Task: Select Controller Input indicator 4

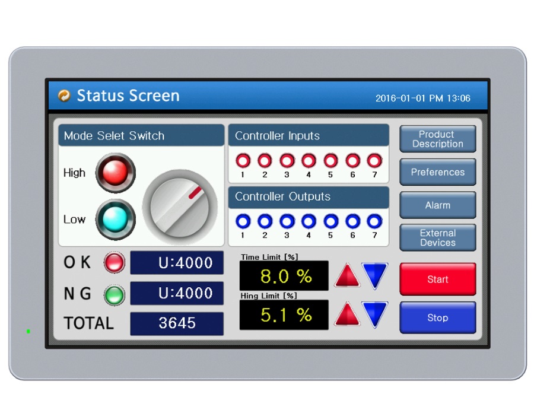Action: point(309,160)
